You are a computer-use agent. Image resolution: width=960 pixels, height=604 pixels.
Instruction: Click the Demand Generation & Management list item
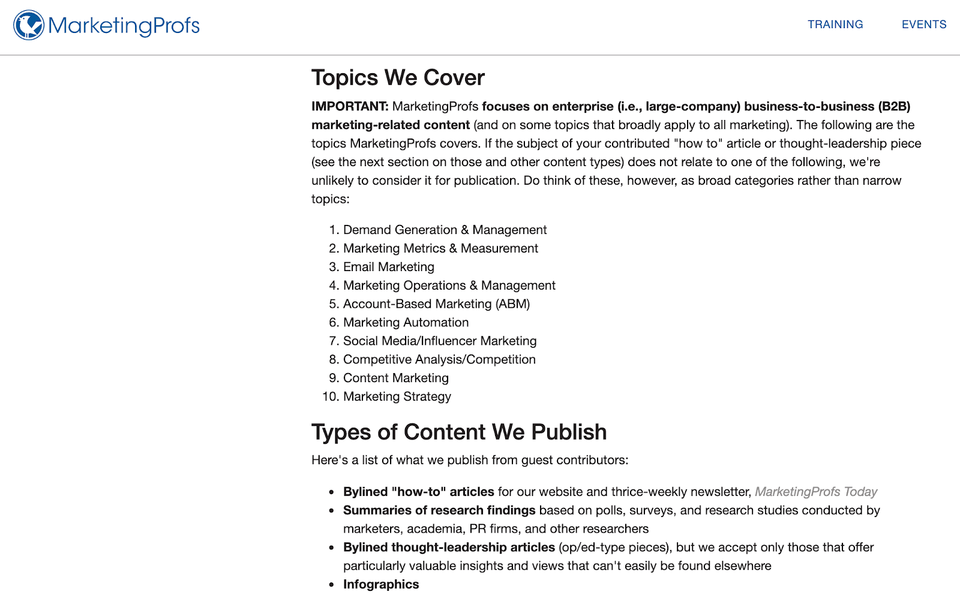pos(445,230)
